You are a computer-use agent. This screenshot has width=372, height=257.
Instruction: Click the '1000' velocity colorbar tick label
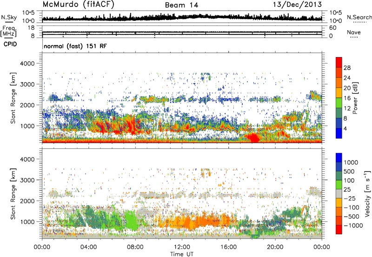coord(351,162)
